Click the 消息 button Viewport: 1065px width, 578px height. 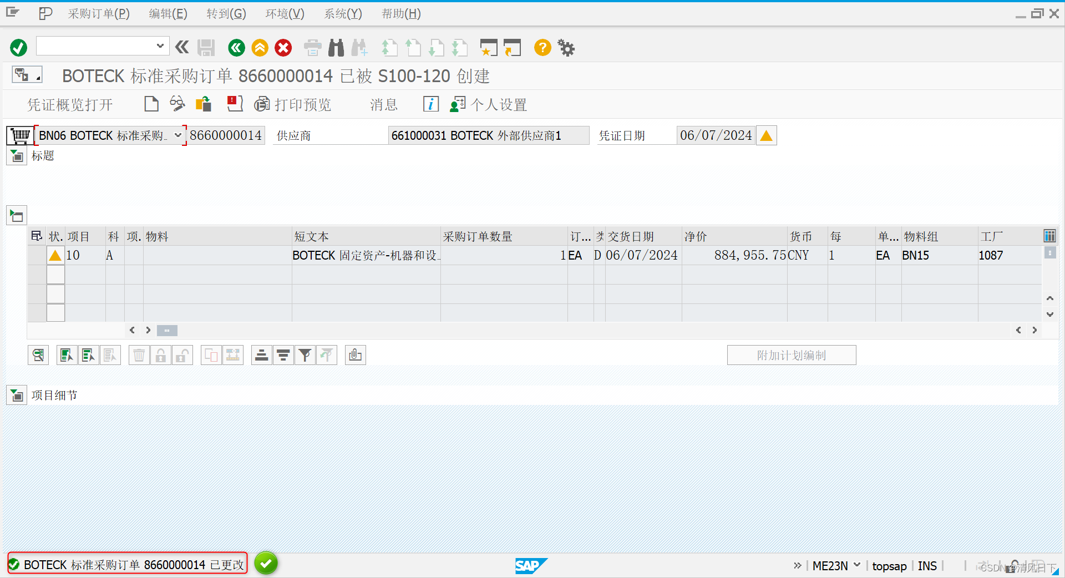(384, 104)
